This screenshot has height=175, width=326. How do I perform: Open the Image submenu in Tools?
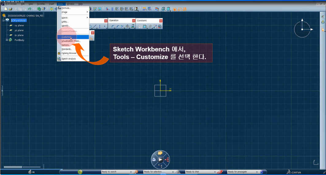[73, 12]
